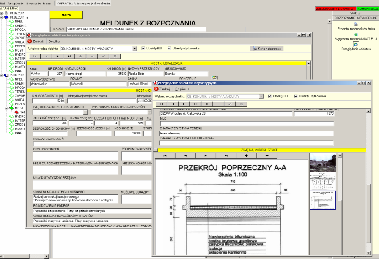The image size is (379, 259).
Task: Click the minus icon in the back window toolbar
Action: click(x=92, y=56)
